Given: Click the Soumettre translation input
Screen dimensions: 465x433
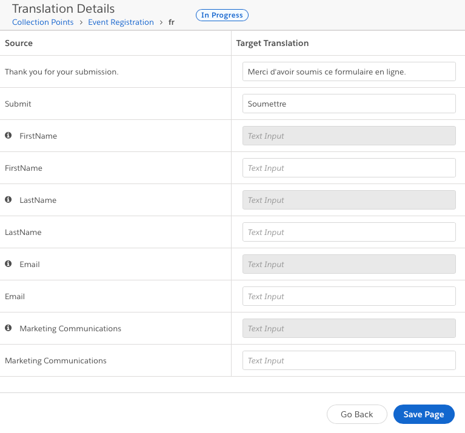Looking at the screenshot, I should pyautogui.click(x=349, y=104).
